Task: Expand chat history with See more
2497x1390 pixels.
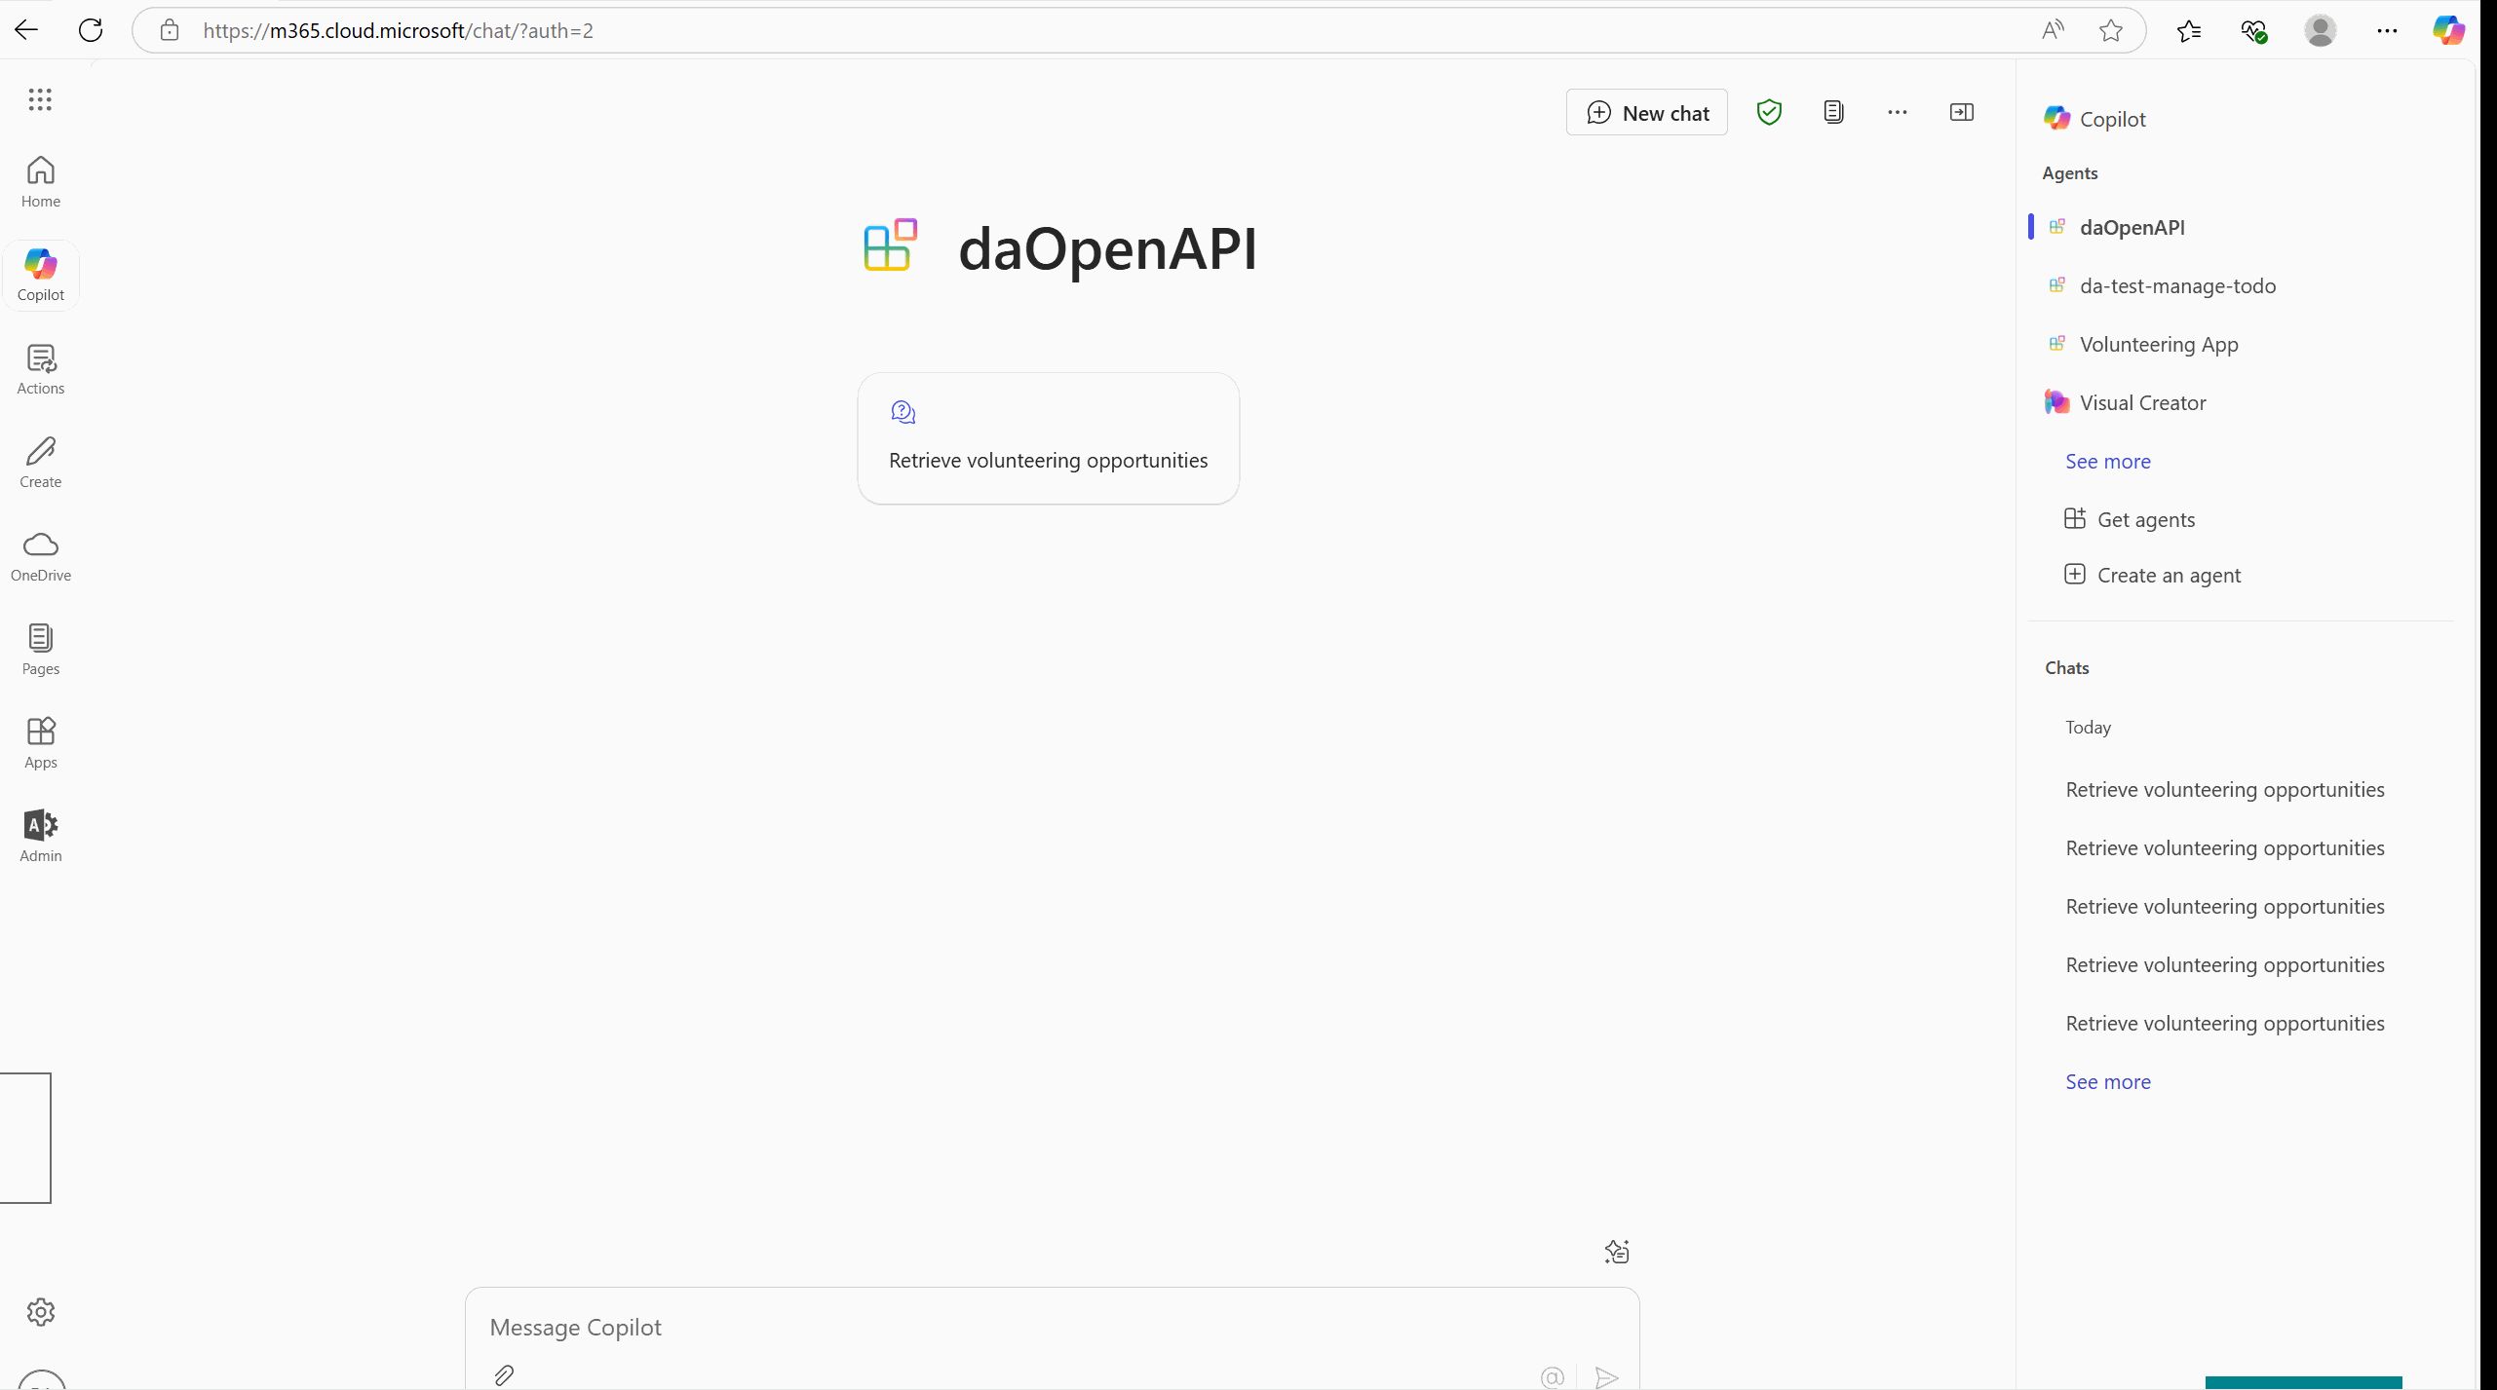Action: (2107, 1081)
